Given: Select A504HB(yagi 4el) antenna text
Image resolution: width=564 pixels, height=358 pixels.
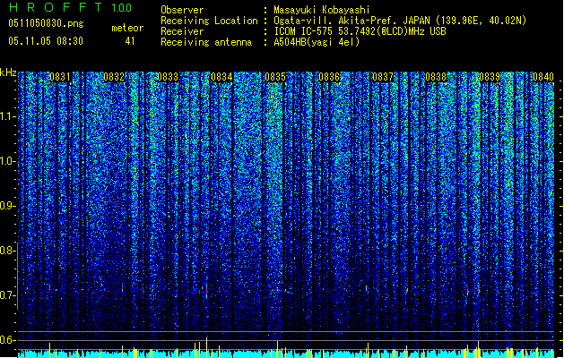Looking at the screenshot, I should (x=317, y=42).
